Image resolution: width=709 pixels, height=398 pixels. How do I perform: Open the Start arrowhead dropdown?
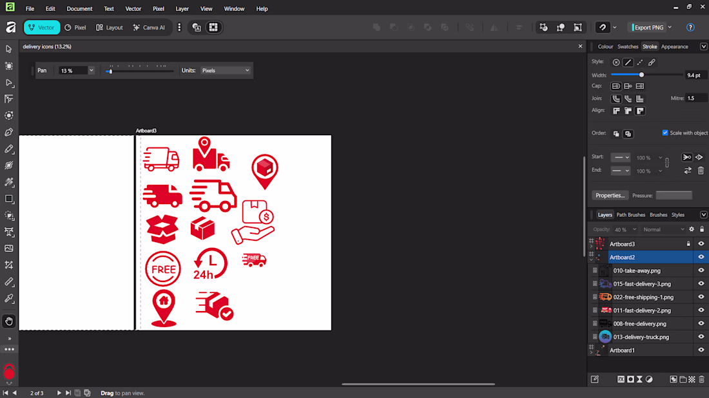tap(620, 157)
